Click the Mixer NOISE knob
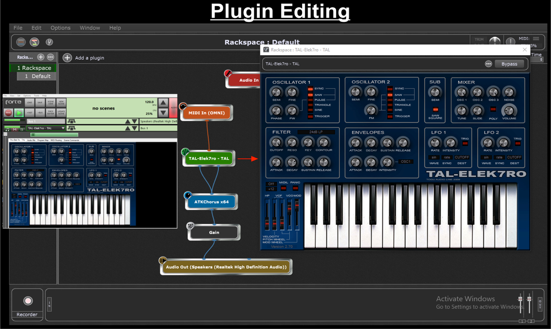This screenshot has height=329, width=551. pos(509,92)
